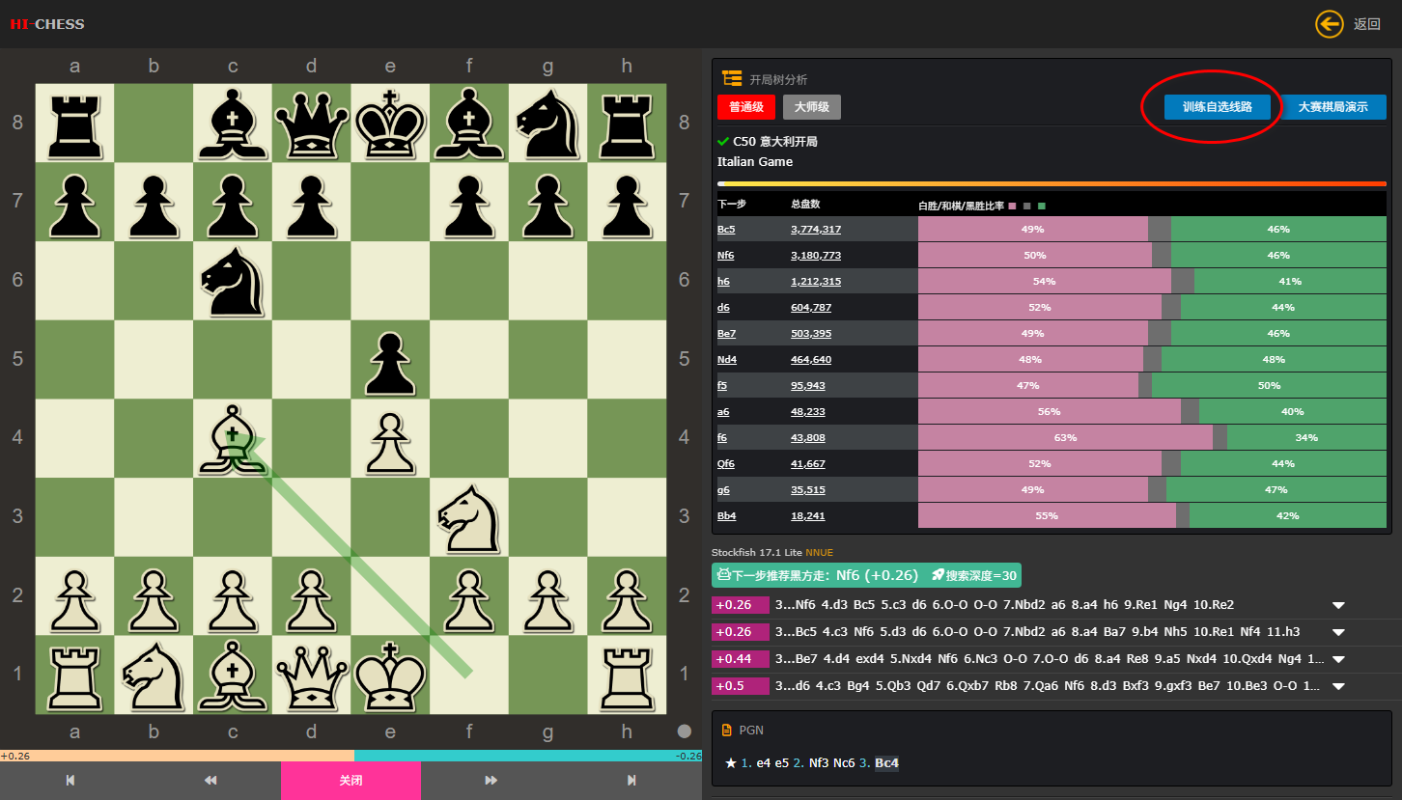1402x800 pixels.
Task: Click the gray circle below the board corner
Action: (685, 731)
